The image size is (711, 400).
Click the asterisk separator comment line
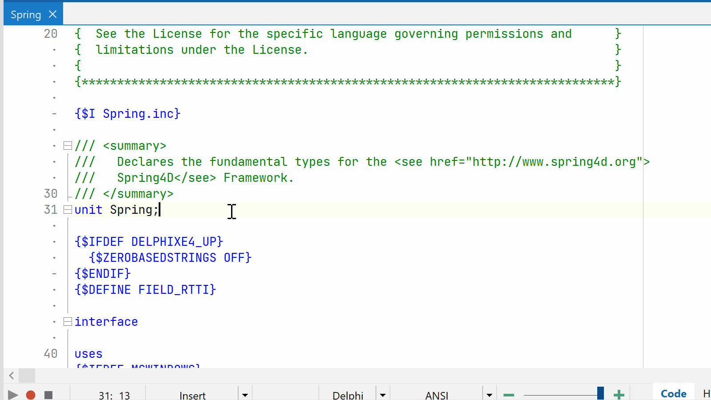(348, 82)
